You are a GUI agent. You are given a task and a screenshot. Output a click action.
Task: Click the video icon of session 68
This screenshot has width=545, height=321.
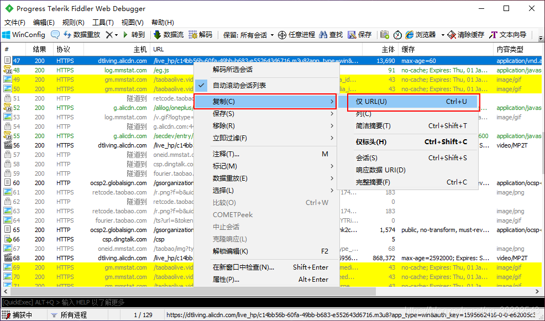(8, 258)
